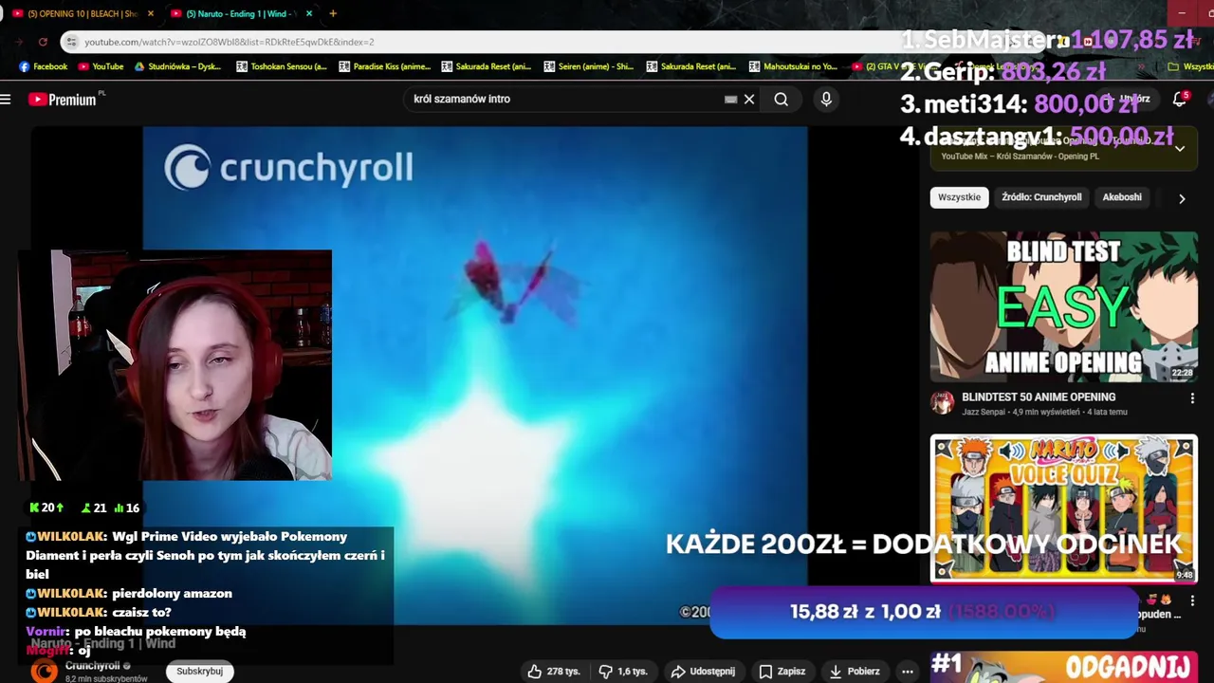Switch to Naruto Ending 1 browser tab
Viewport: 1214px width, 683px height.
240,13
